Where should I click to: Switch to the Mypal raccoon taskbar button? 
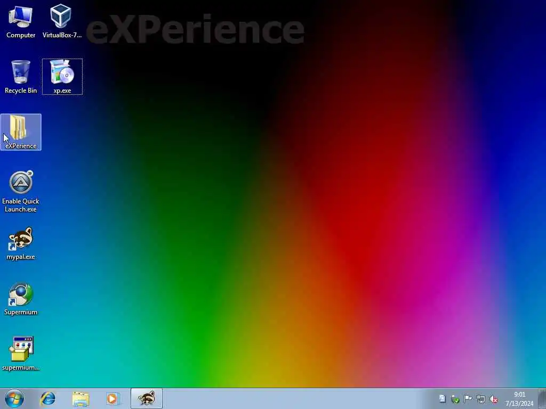pyautogui.click(x=147, y=398)
